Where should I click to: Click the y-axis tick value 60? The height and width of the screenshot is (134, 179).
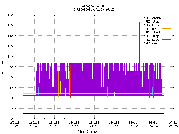(x=11, y=77)
